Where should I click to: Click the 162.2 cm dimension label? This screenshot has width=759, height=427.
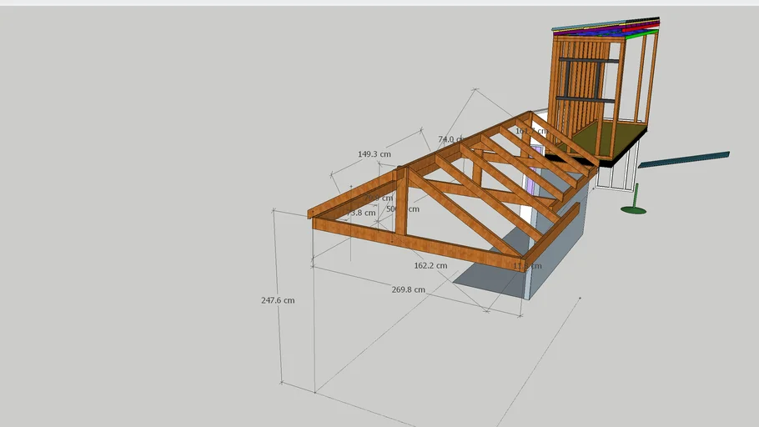[x=430, y=266]
